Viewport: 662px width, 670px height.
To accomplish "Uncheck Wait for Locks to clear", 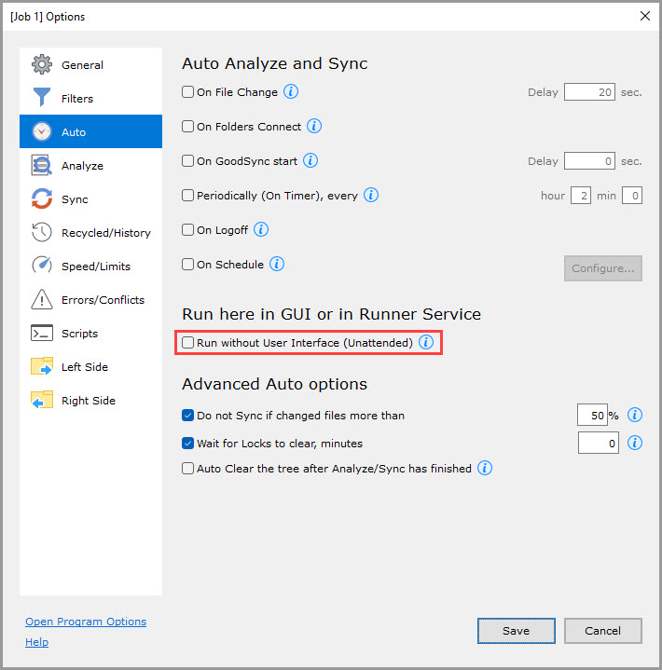I will click(x=188, y=444).
